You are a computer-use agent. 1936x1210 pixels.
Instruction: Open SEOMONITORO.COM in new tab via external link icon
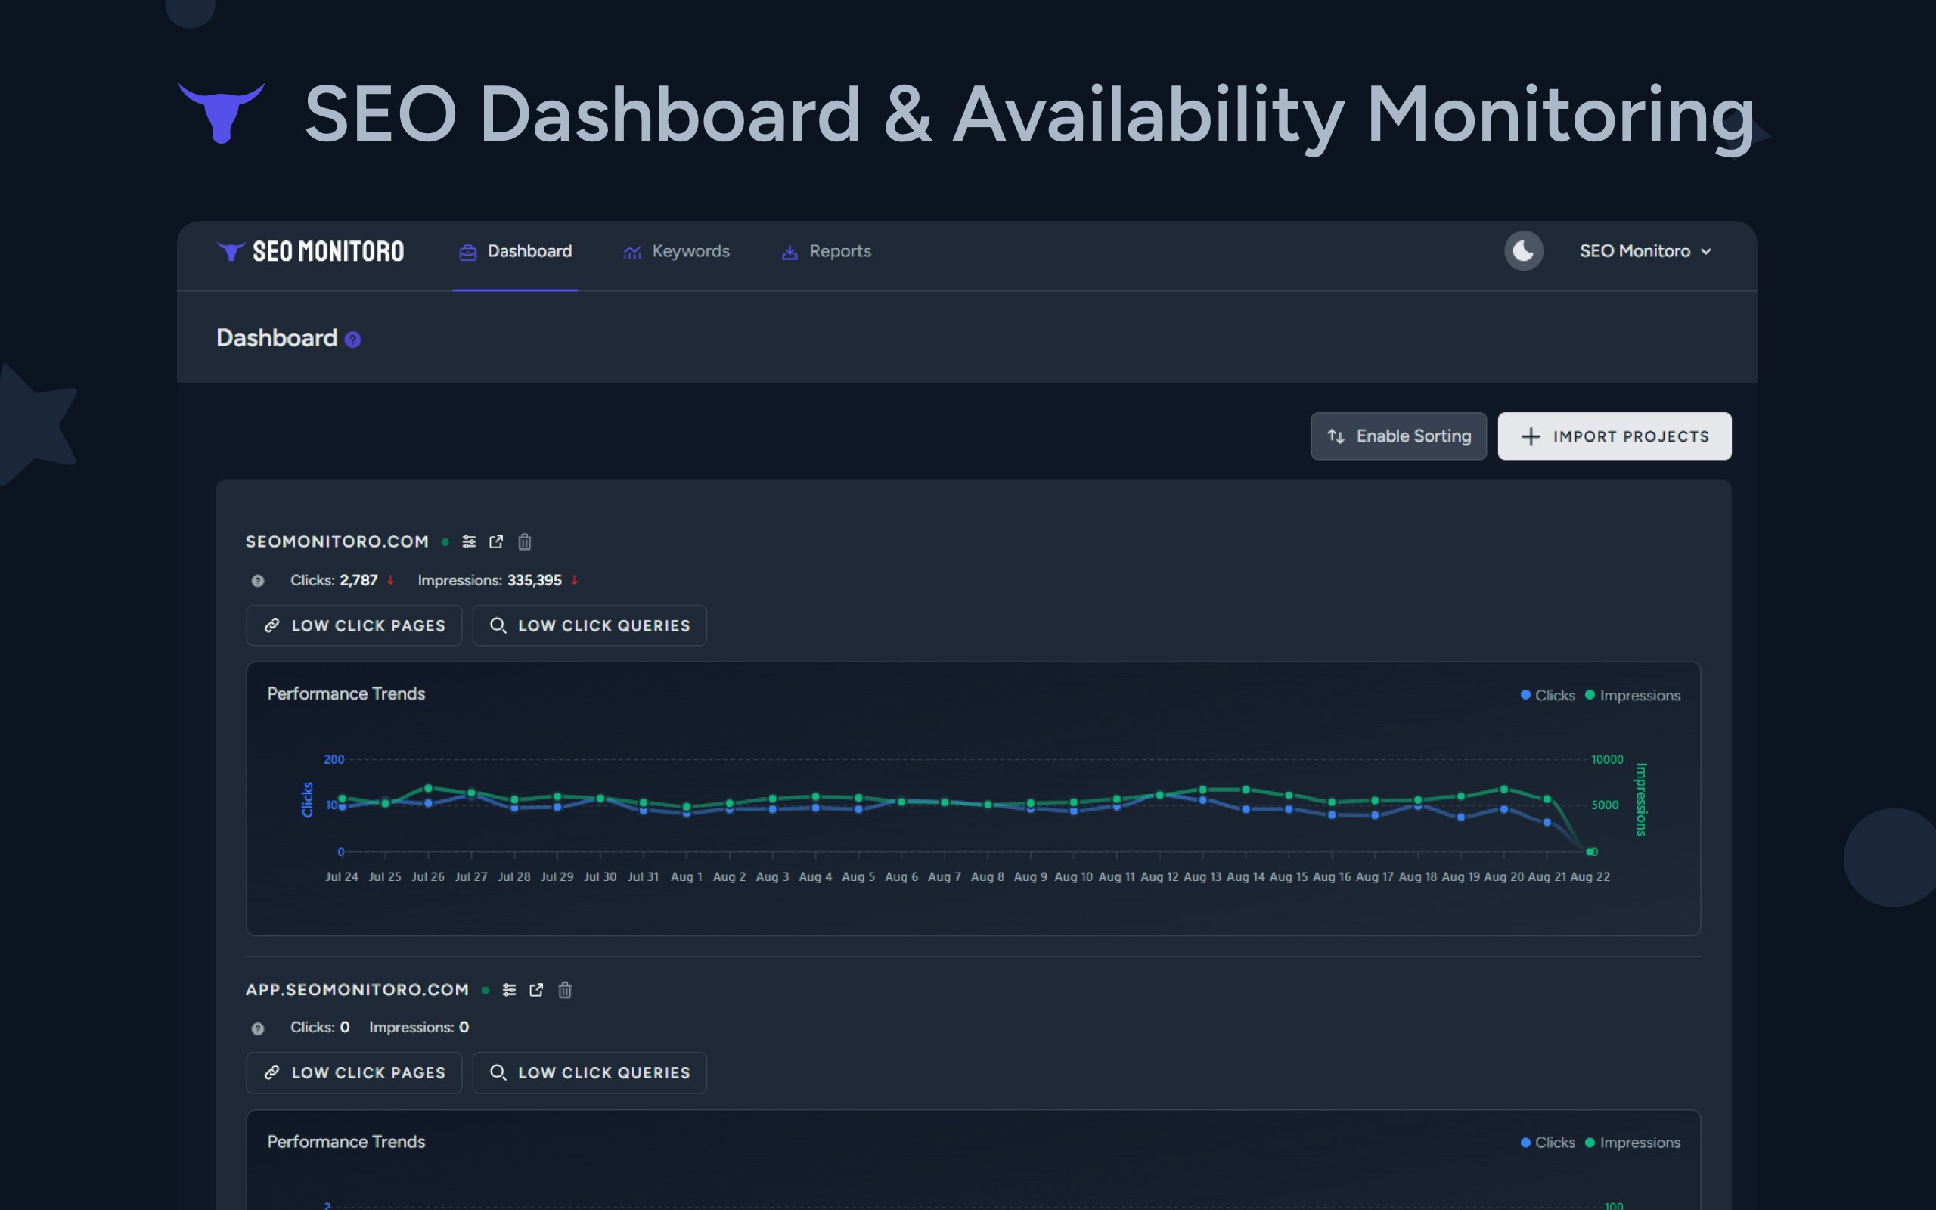click(496, 541)
